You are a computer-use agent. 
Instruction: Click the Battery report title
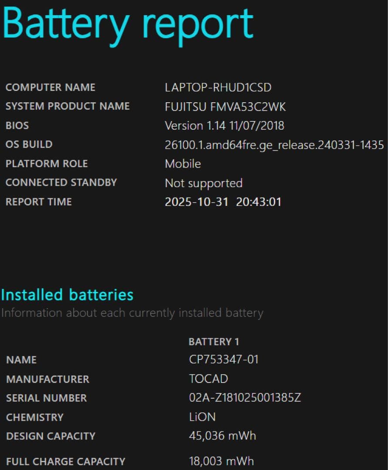tap(126, 24)
